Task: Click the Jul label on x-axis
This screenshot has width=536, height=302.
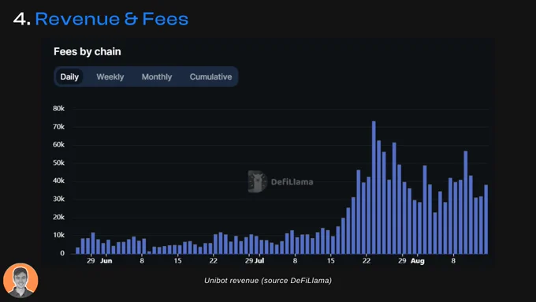Action: (x=259, y=261)
